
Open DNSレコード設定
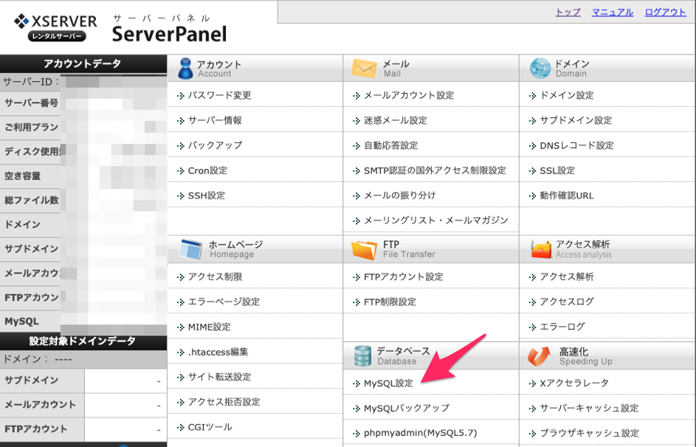[x=576, y=145]
